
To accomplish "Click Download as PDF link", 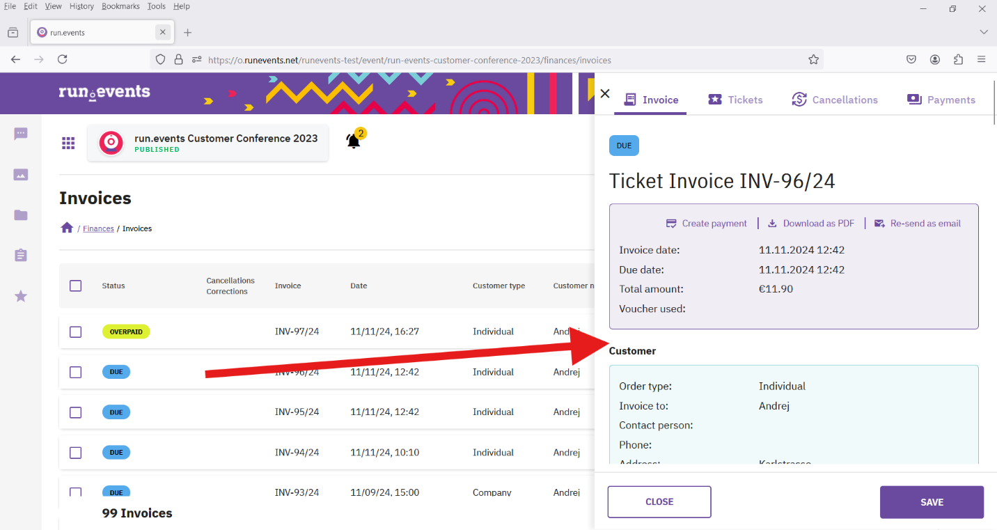I will click(811, 224).
